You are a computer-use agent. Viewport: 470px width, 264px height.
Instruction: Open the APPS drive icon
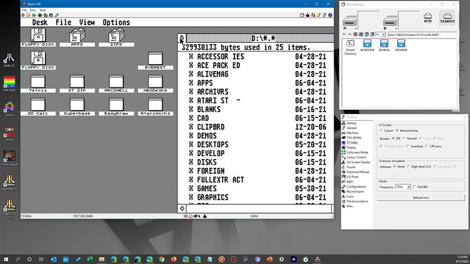(77, 38)
